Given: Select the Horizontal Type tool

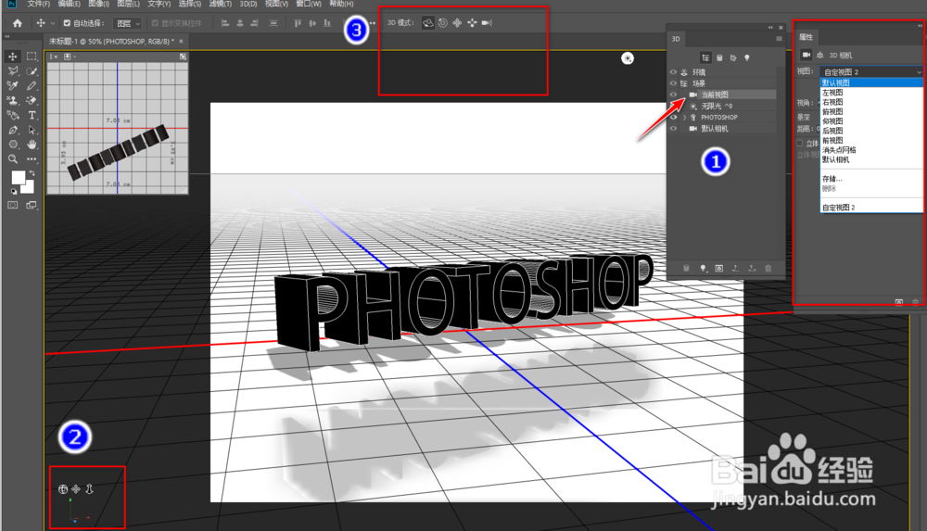Looking at the screenshot, I should tap(32, 115).
